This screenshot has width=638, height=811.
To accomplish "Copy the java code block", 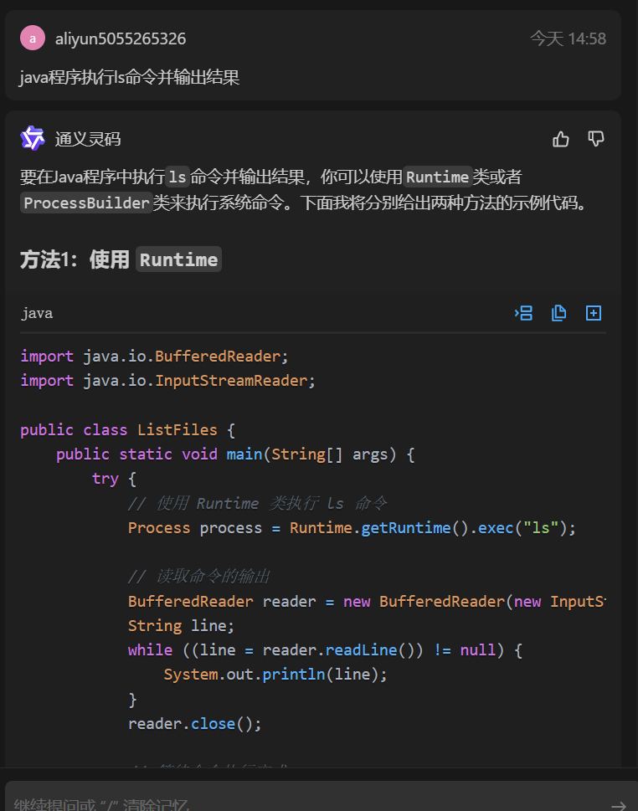I will pyautogui.click(x=558, y=313).
